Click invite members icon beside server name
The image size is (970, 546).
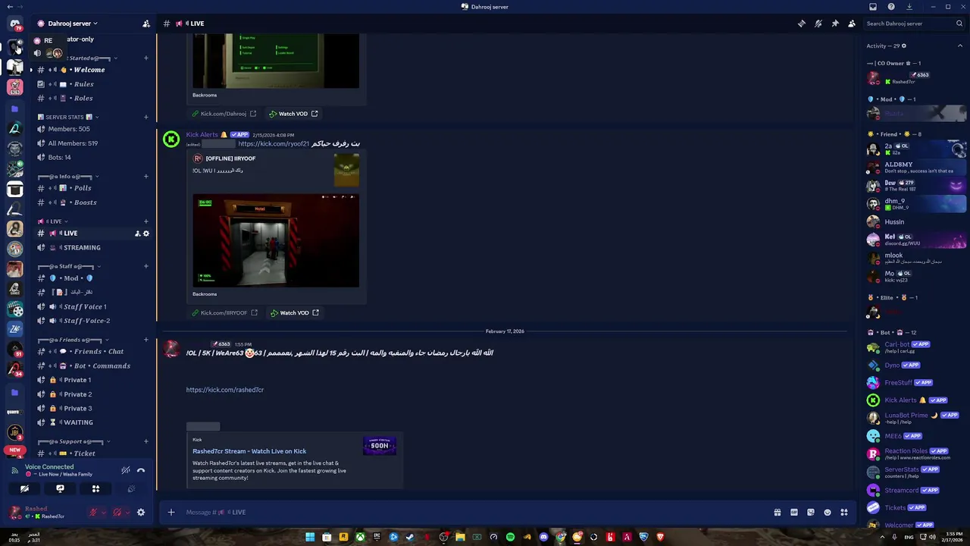(146, 24)
